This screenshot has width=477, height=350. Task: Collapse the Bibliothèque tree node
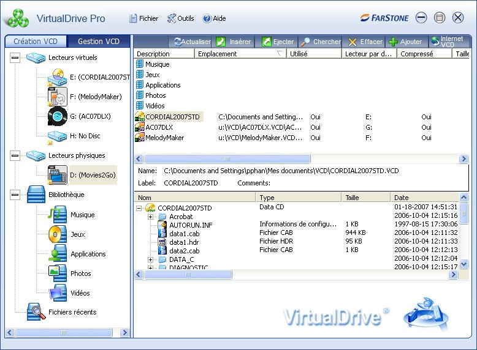15,195
